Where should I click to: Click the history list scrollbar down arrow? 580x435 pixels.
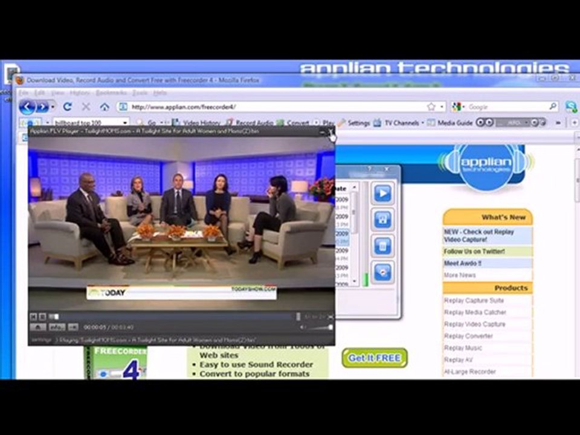(354, 282)
